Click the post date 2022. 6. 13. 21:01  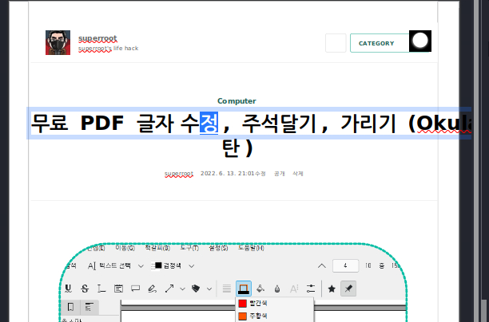(x=228, y=173)
